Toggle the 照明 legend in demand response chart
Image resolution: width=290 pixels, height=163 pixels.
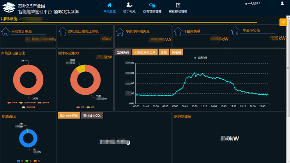tap(88, 107)
